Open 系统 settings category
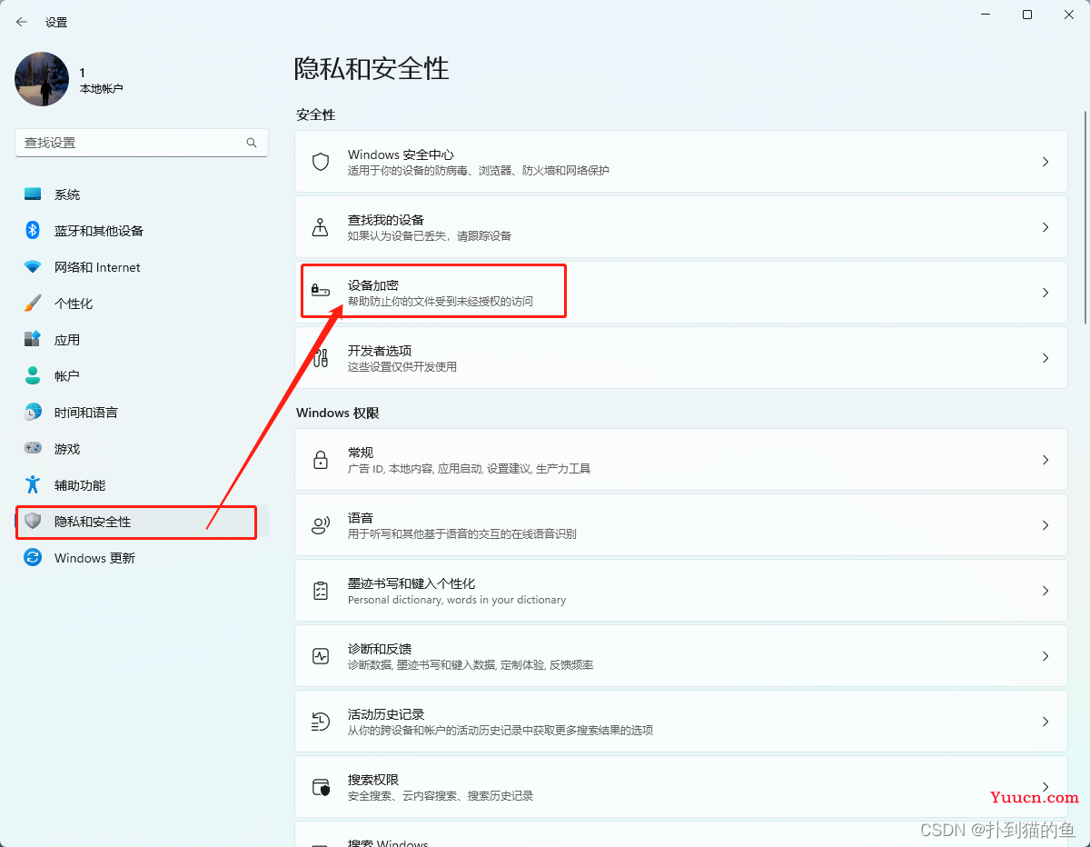This screenshot has height=847, width=1090. [x=142, y=194]
